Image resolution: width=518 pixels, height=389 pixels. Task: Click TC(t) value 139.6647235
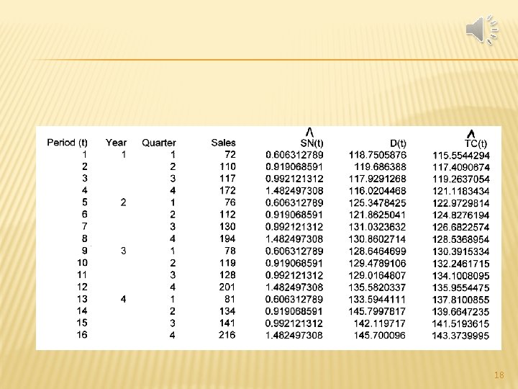461,312
